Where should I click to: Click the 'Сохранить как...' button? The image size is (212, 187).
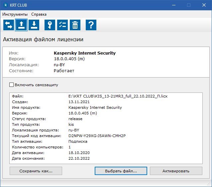tap(36, 171)
